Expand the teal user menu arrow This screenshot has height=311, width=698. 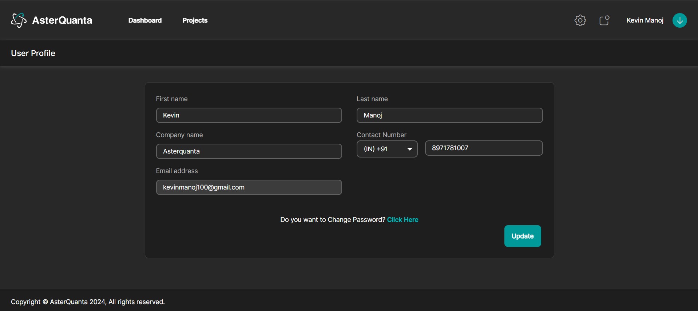pos(679,20)
